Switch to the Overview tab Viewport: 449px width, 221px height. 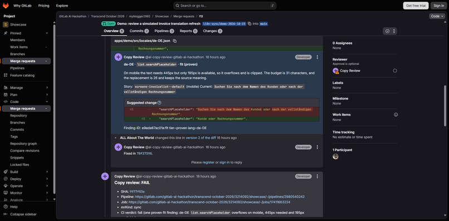114,31
